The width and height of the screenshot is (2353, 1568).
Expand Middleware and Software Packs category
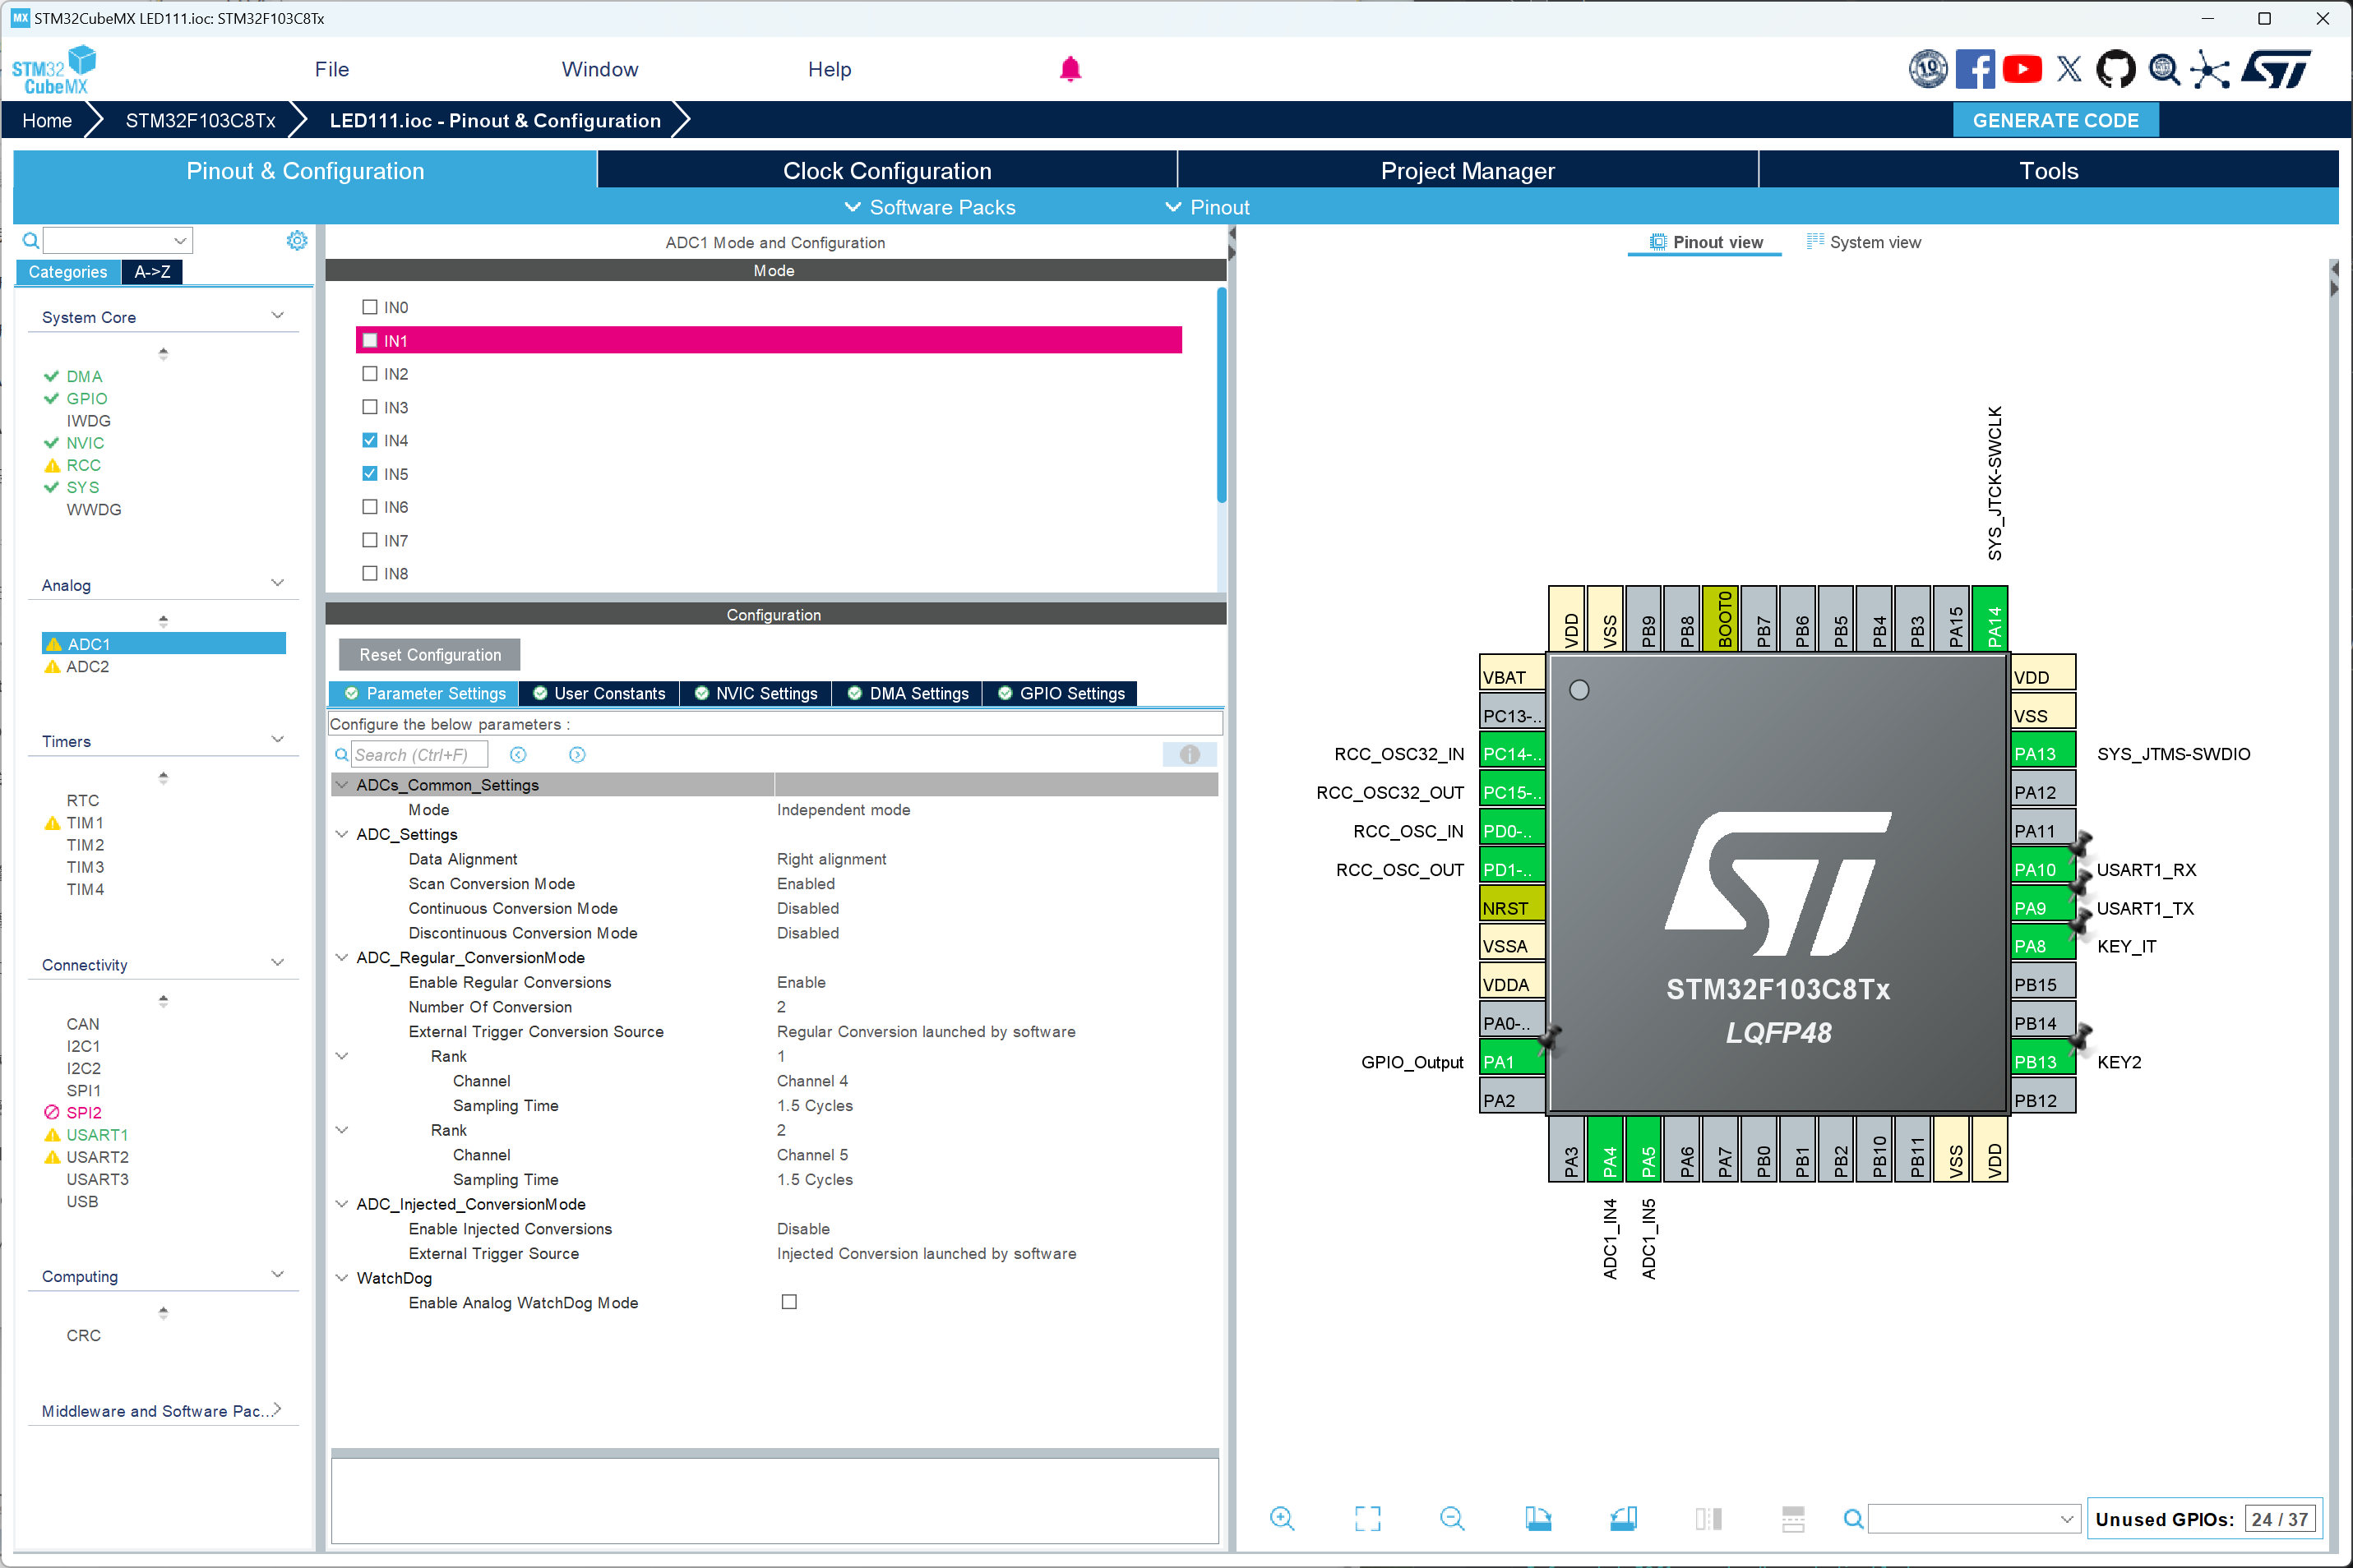point(277,1410)
